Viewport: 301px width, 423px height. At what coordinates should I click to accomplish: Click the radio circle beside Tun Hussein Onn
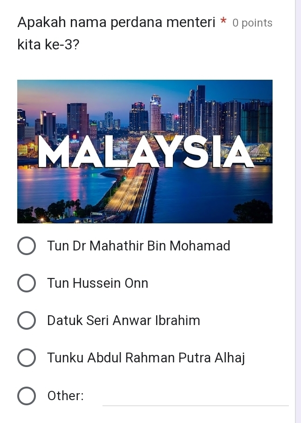point(27,283)
